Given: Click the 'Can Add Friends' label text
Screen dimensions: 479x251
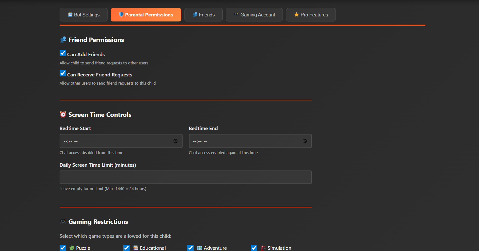Looking at the screenshot, I should [x=86, y=54].
